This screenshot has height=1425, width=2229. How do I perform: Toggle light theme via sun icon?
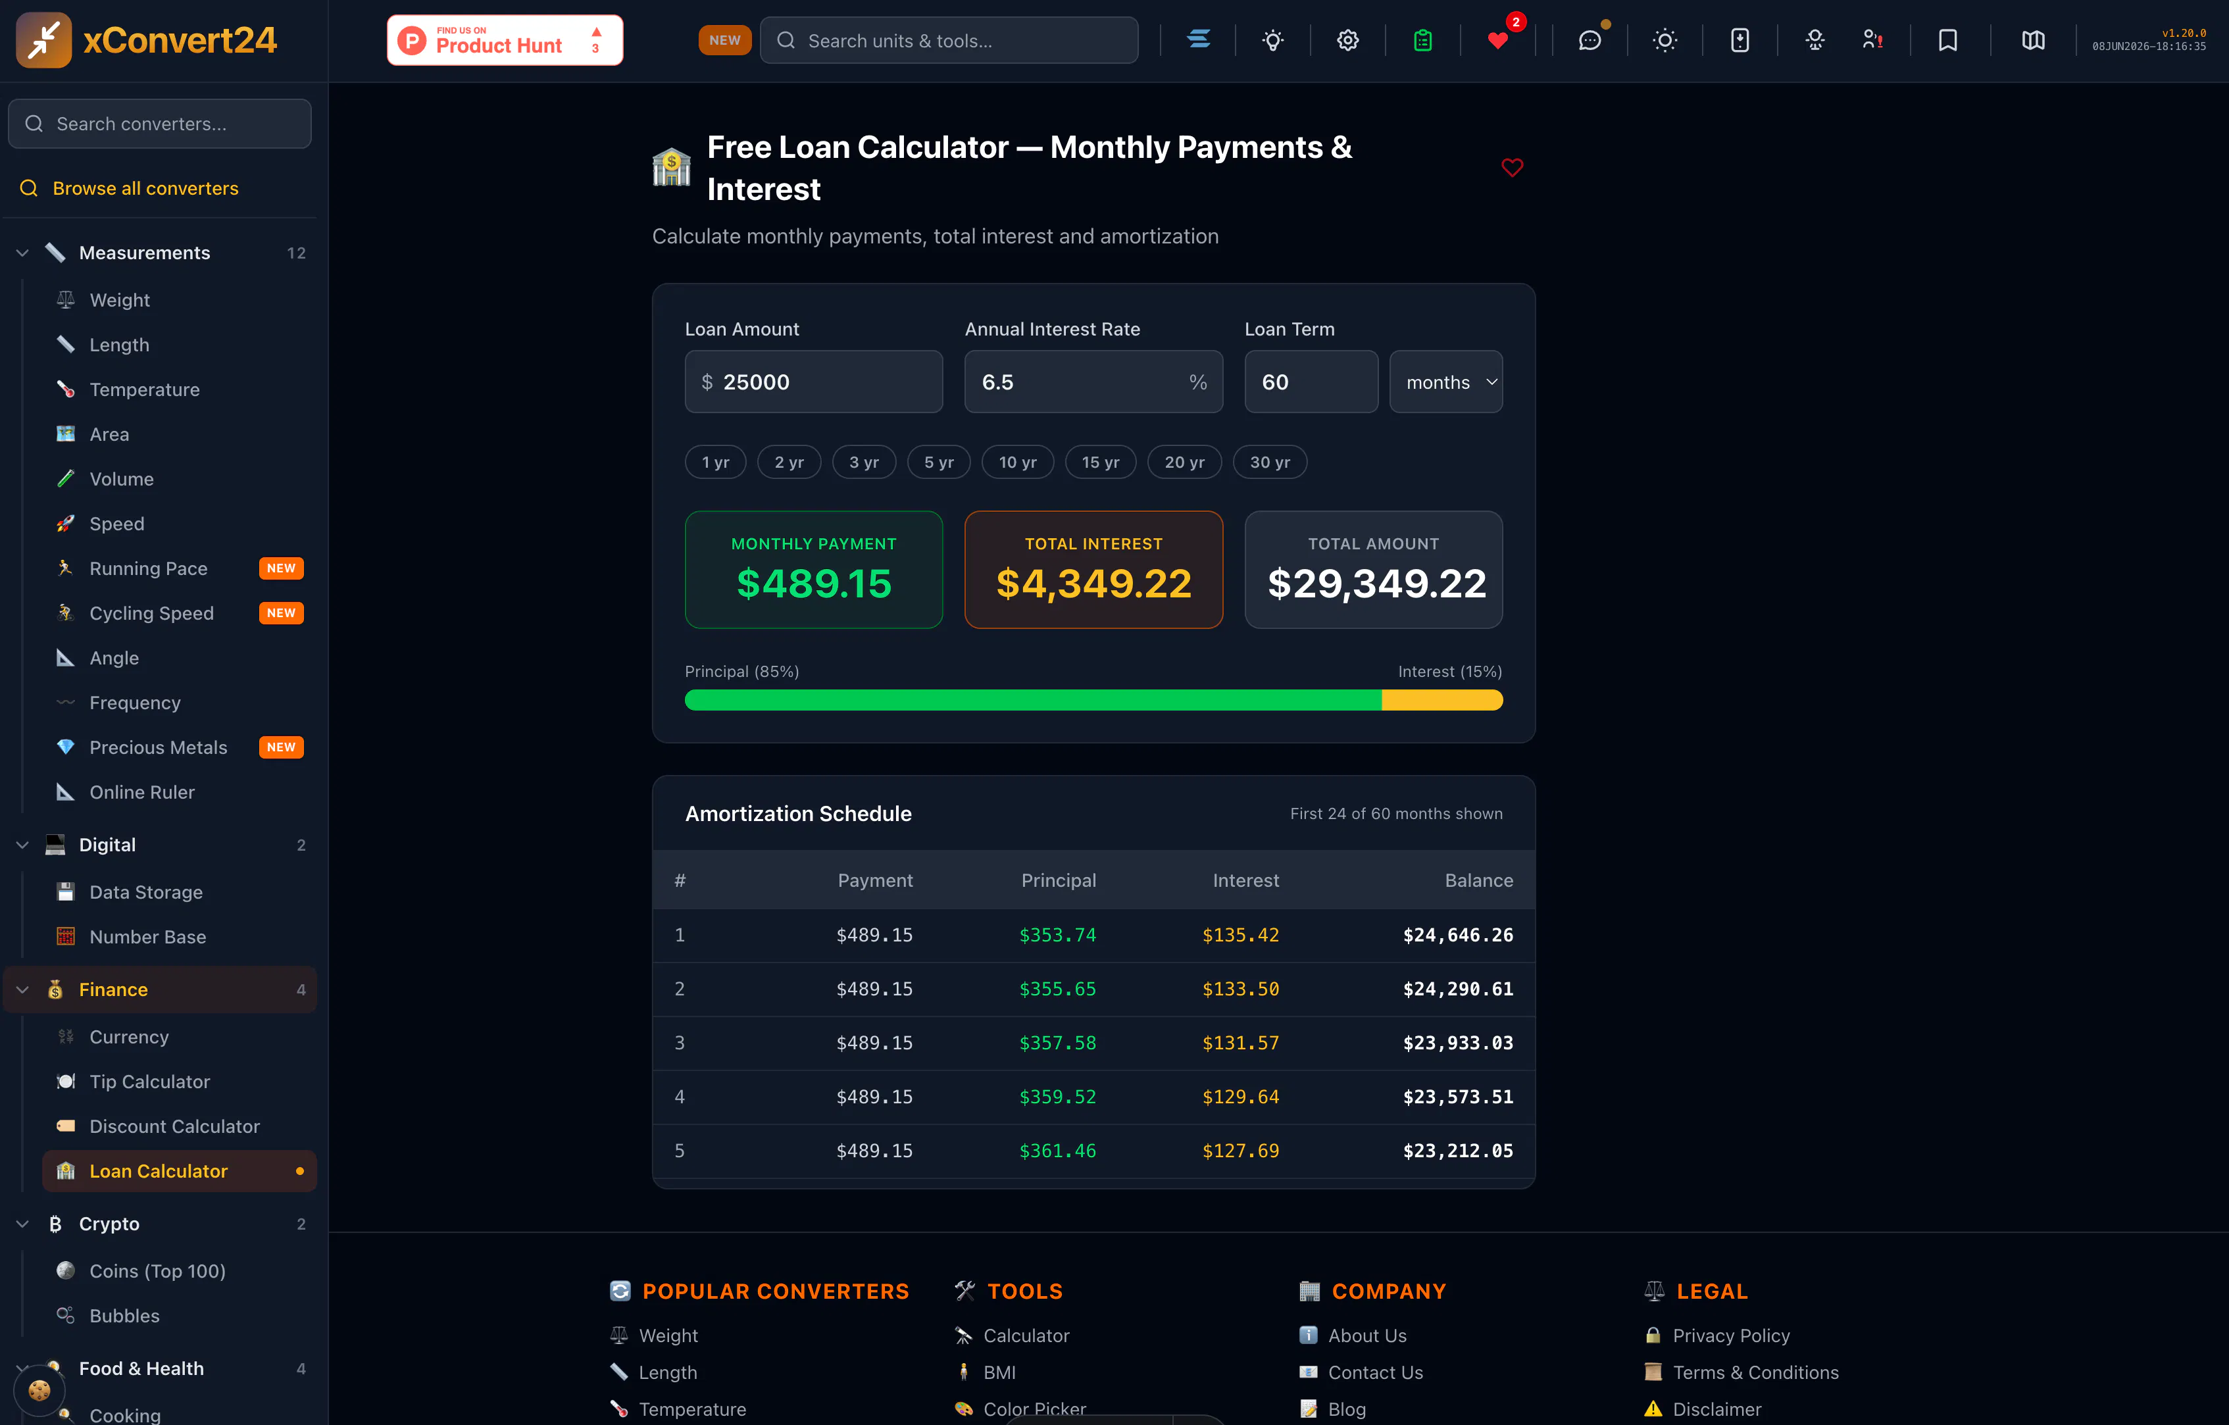click(1665, 40)
